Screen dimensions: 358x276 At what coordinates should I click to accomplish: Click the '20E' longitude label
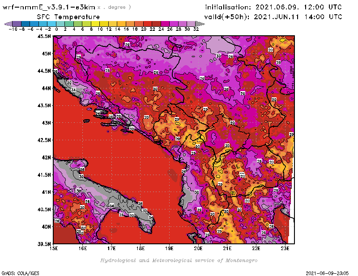coord(198,248)
